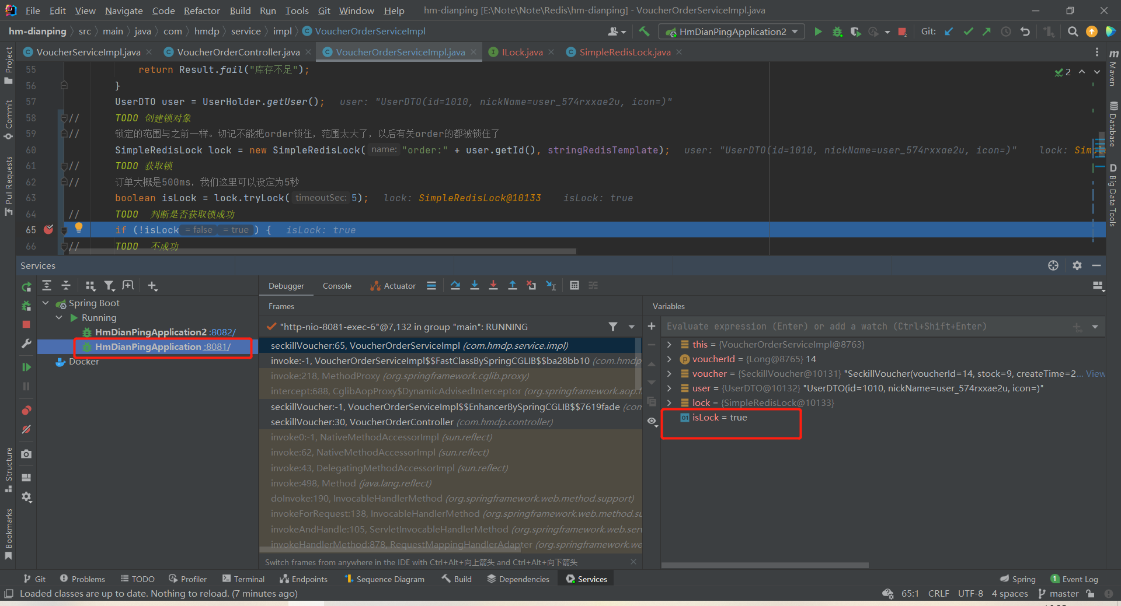The height and width of the screenshot is (606, 1121).
Task: Click Force Step Into red arrow icon
Action: click(x=493, y=285)
